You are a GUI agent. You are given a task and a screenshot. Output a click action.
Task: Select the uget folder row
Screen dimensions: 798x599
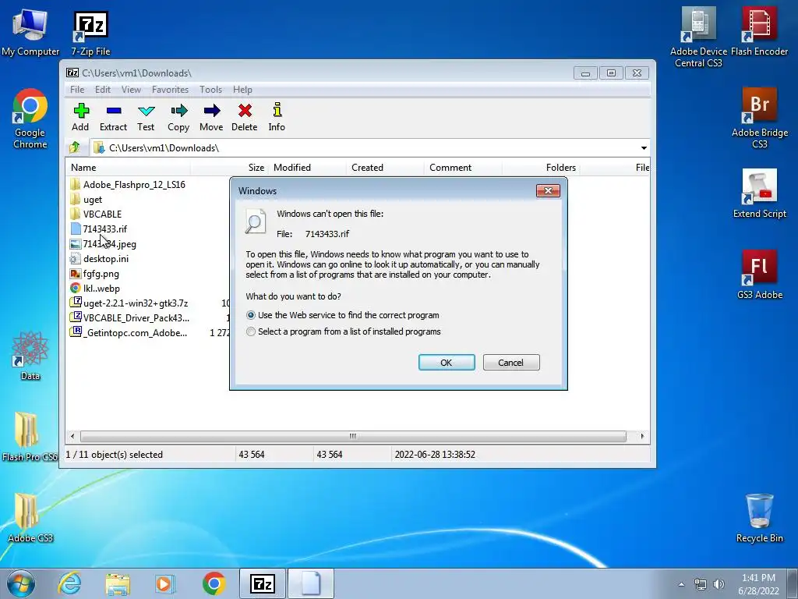tap(92, 200)
